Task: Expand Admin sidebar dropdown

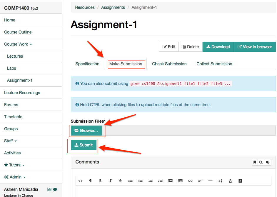Action: tap(31, 177)
